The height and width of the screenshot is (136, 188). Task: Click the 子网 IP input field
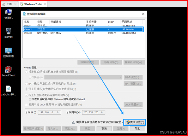pos(49,112)
